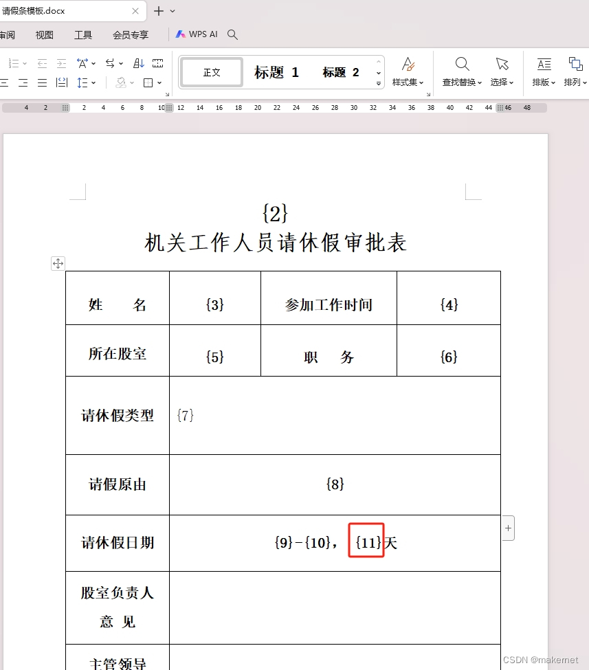Viewport: 589px width, 670px height.
Task: Click the shading paint bucket icon
Action: coord(122,82)
